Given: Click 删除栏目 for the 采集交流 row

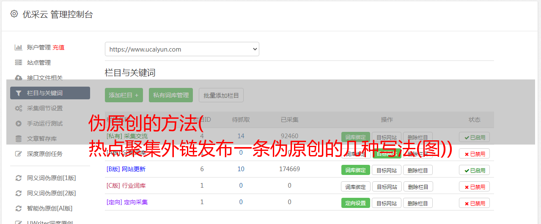Looking at the screenshot, I should click(x=418, y=137).
